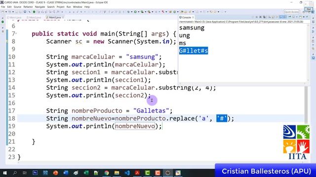Open External tools dropdown arrow
Image resolution: width=316 pixels, height=177 pixels.
point(153,12)
